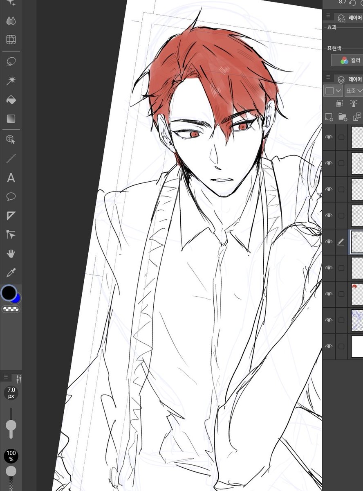Click the brush size slider handle

tap(11, 426)
